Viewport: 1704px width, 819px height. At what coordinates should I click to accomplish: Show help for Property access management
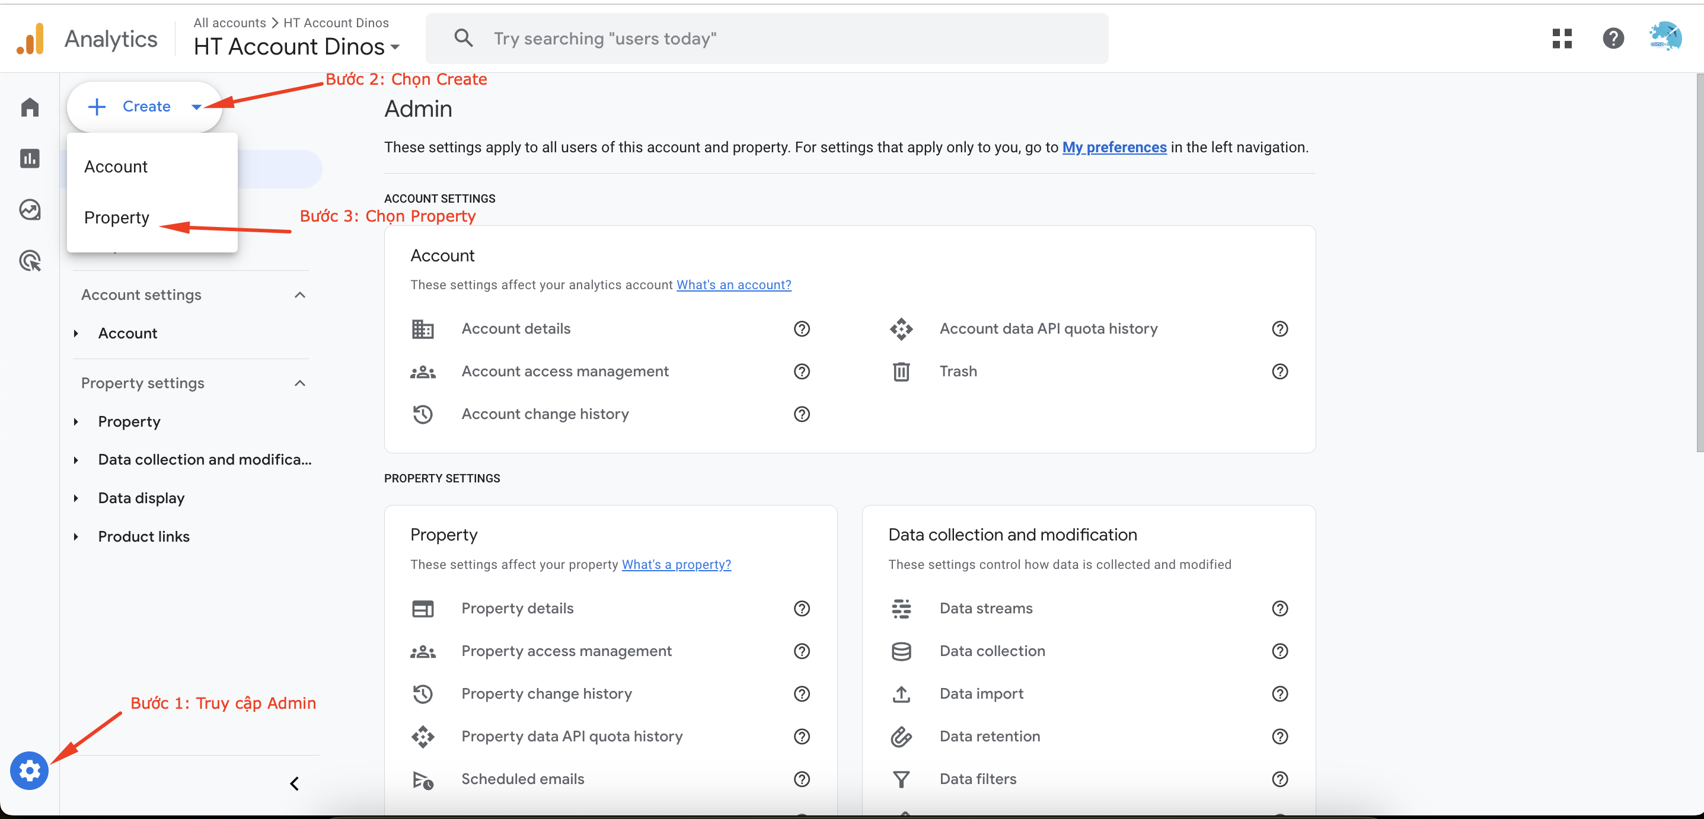point(802,651)
